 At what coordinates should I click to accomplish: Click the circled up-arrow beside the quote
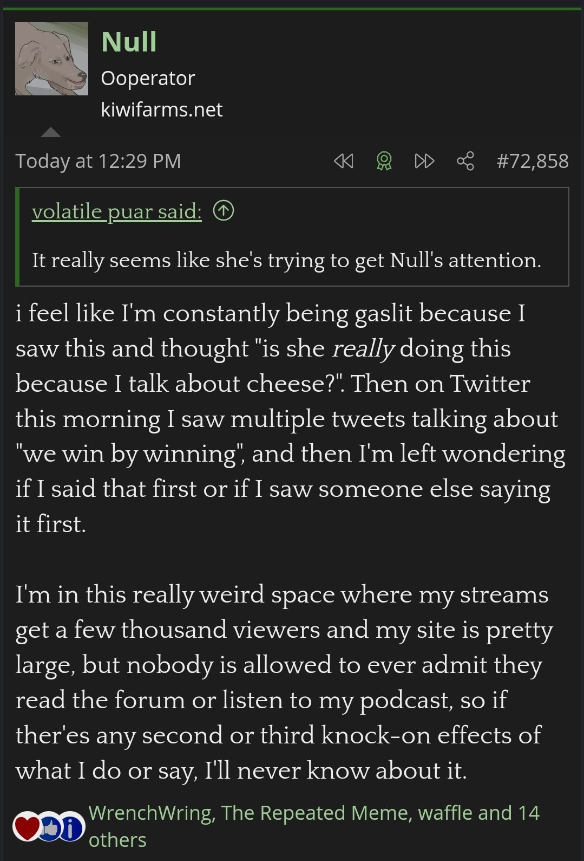coord(224,211)
